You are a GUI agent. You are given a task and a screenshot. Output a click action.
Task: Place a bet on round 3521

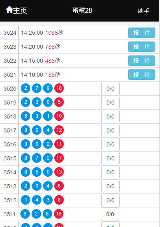point(142,75)
